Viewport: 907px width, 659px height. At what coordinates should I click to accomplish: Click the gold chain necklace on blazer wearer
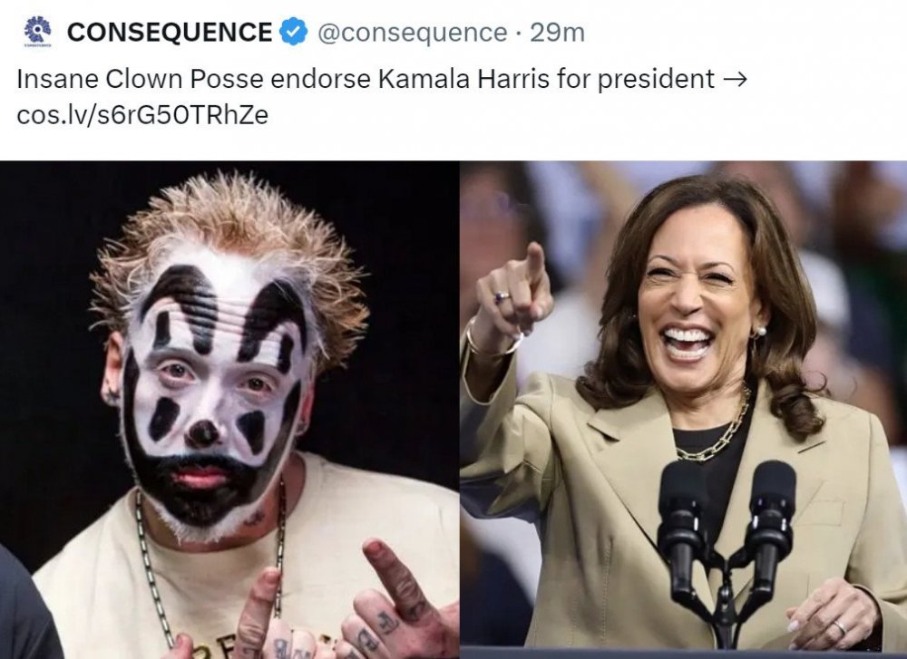[717, 435]
